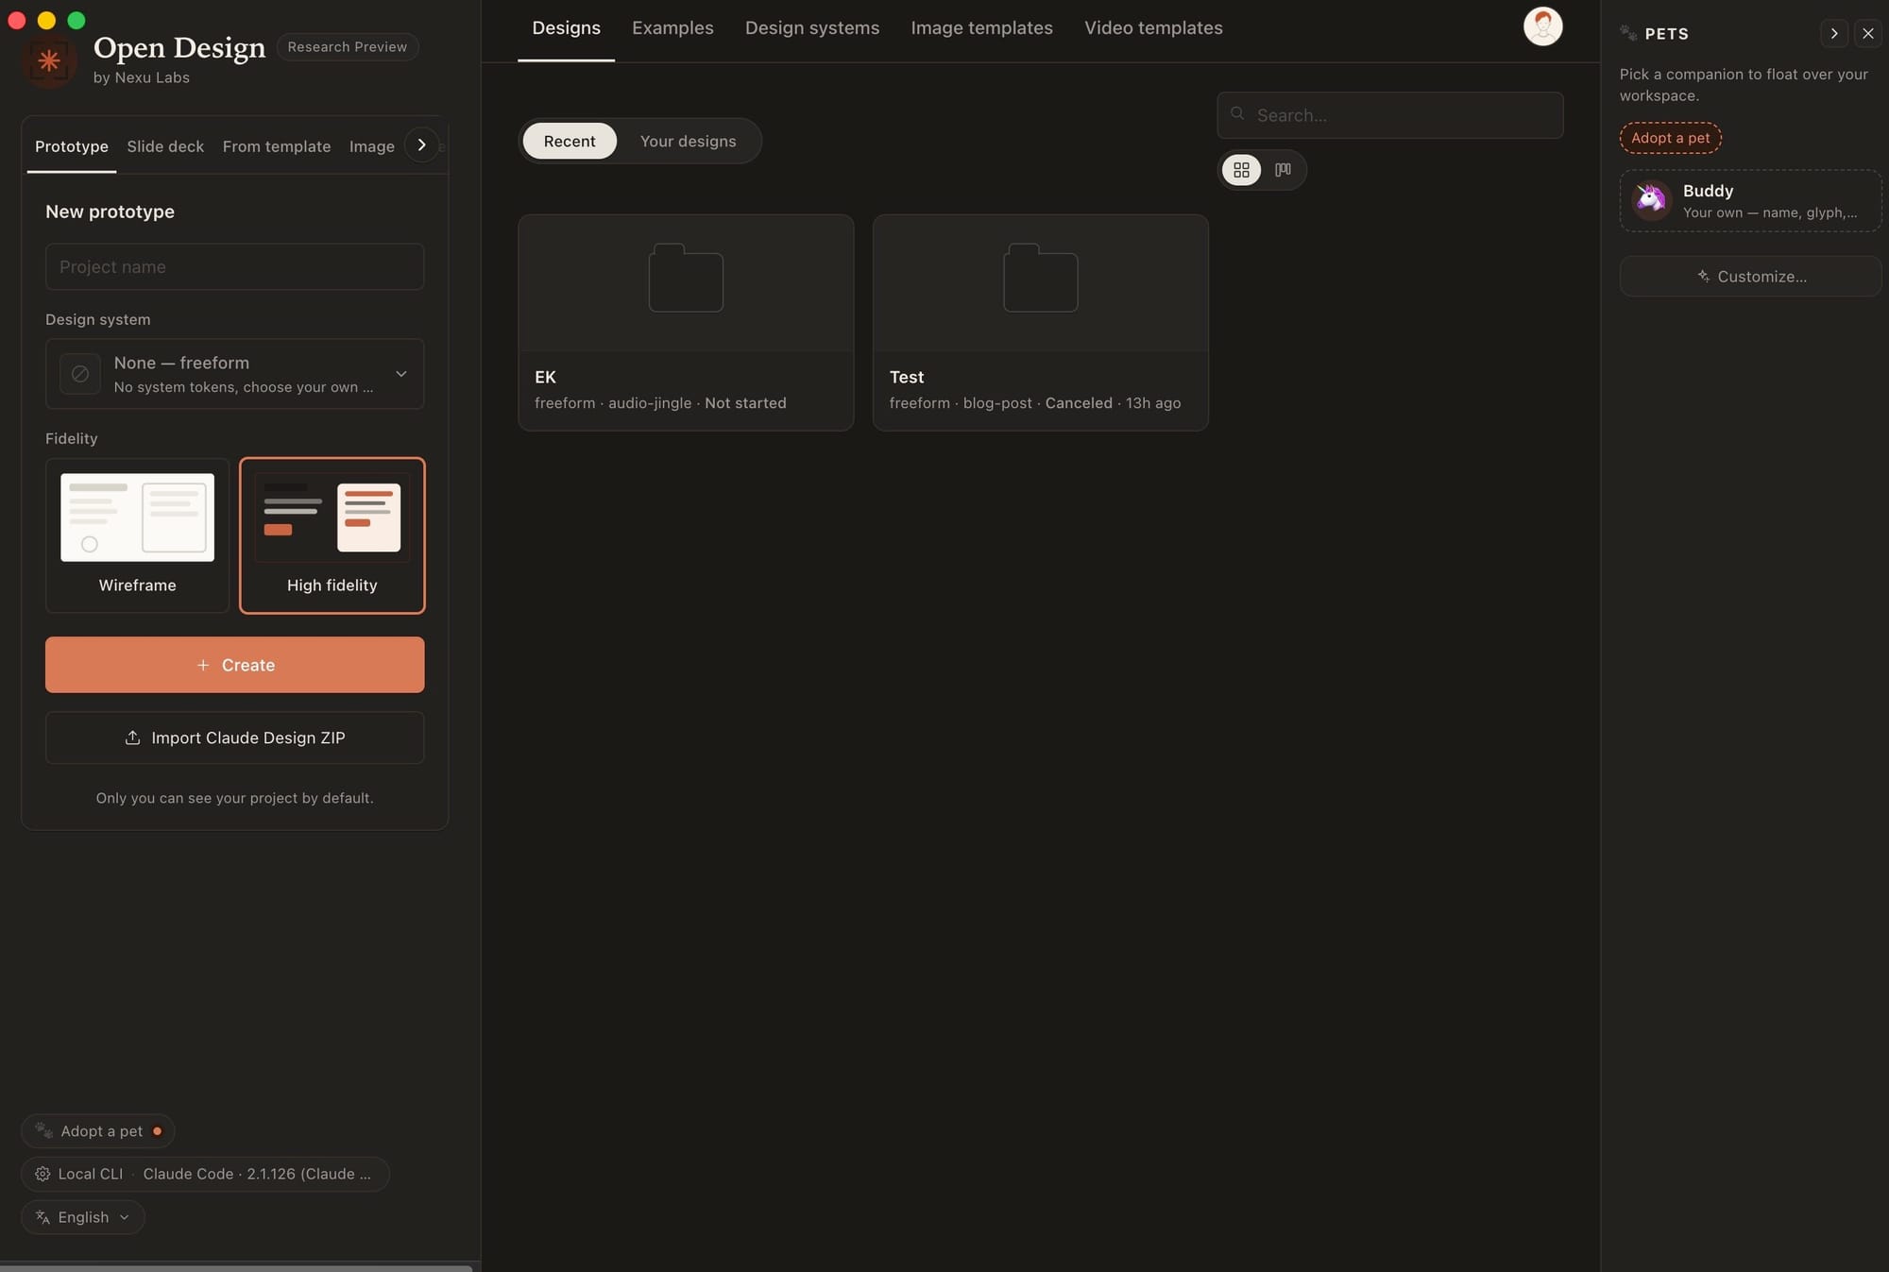The width and height of the screenshot is (1889, 1272).
Task: Open the Design systems tab
Action: click(x=811, y=28)
